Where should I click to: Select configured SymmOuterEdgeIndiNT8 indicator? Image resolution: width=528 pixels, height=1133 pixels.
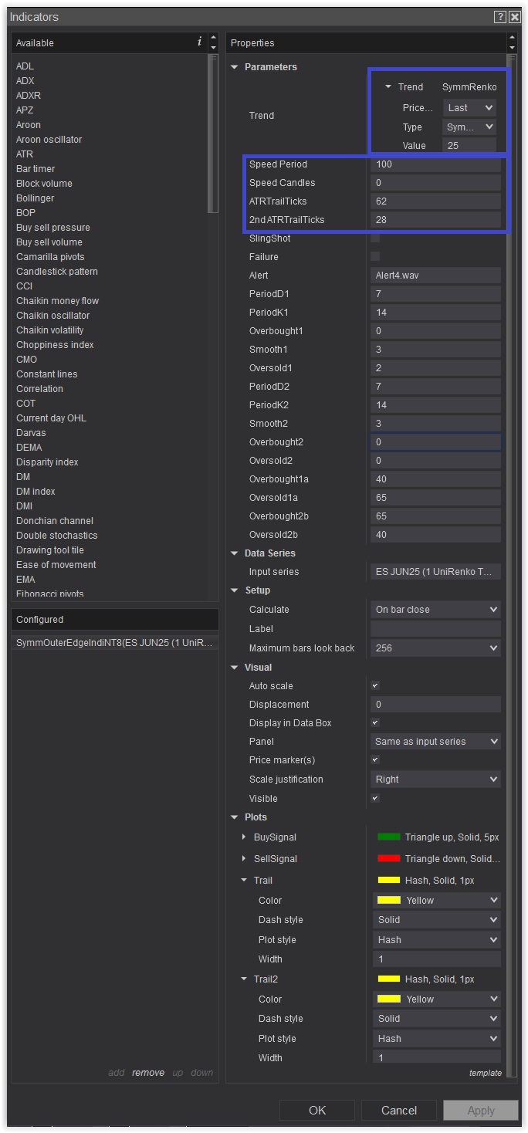[113, 643]
